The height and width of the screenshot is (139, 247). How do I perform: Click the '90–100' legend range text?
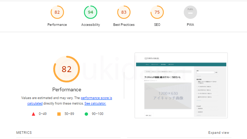coord(98,114)
